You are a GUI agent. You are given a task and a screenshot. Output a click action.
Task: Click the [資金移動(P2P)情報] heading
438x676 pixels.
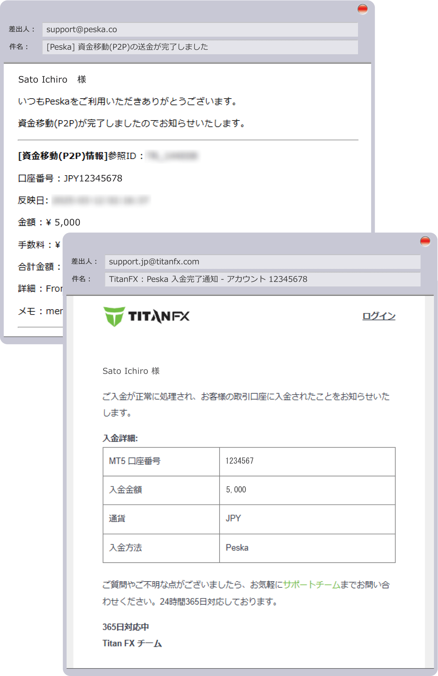point(63,156)
